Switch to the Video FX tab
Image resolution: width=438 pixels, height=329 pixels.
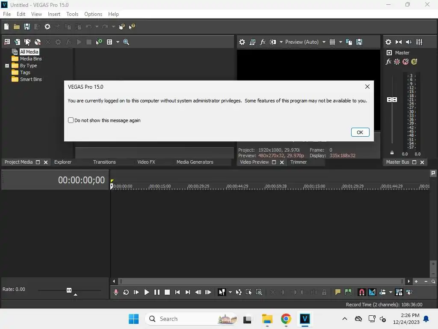(146, 162)
